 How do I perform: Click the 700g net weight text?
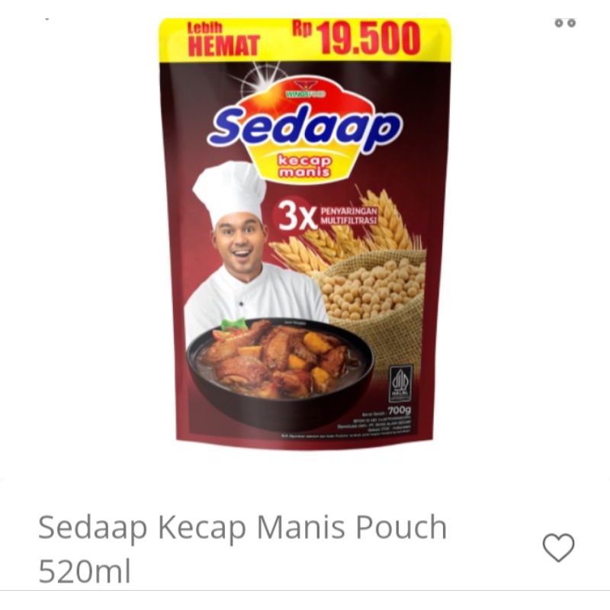[x=399, y=410]
